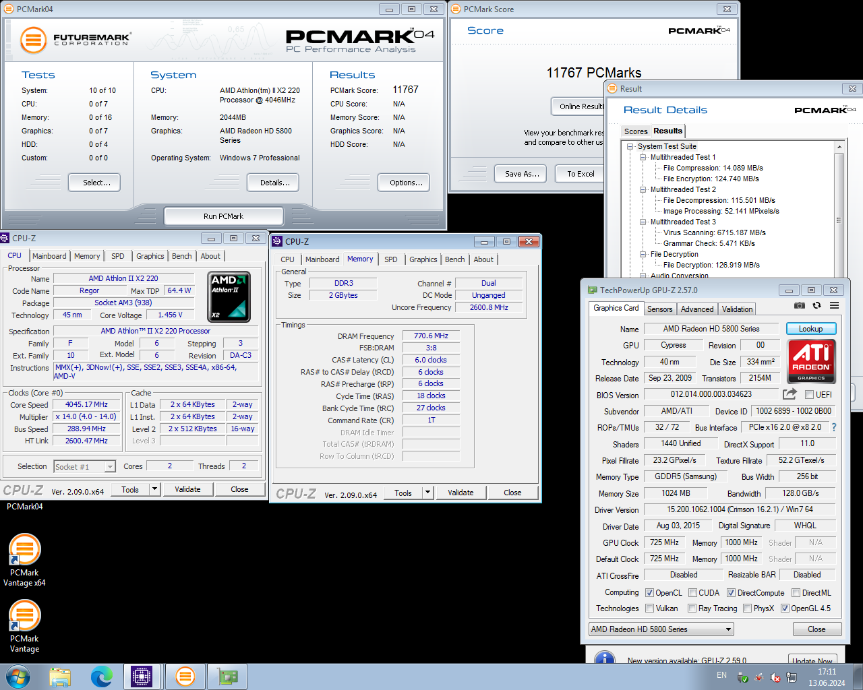Screen dimensions: 863x690
Task: Select 'Virus Scanning: 6715.187 MB/s' row
Action: [x=714, y=232]
